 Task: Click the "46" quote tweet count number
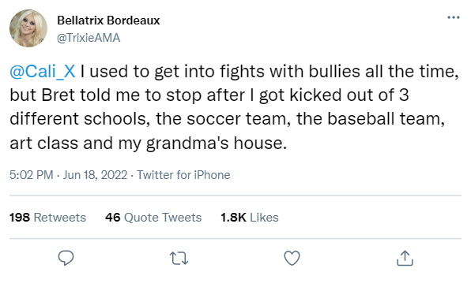coord(113,217)
